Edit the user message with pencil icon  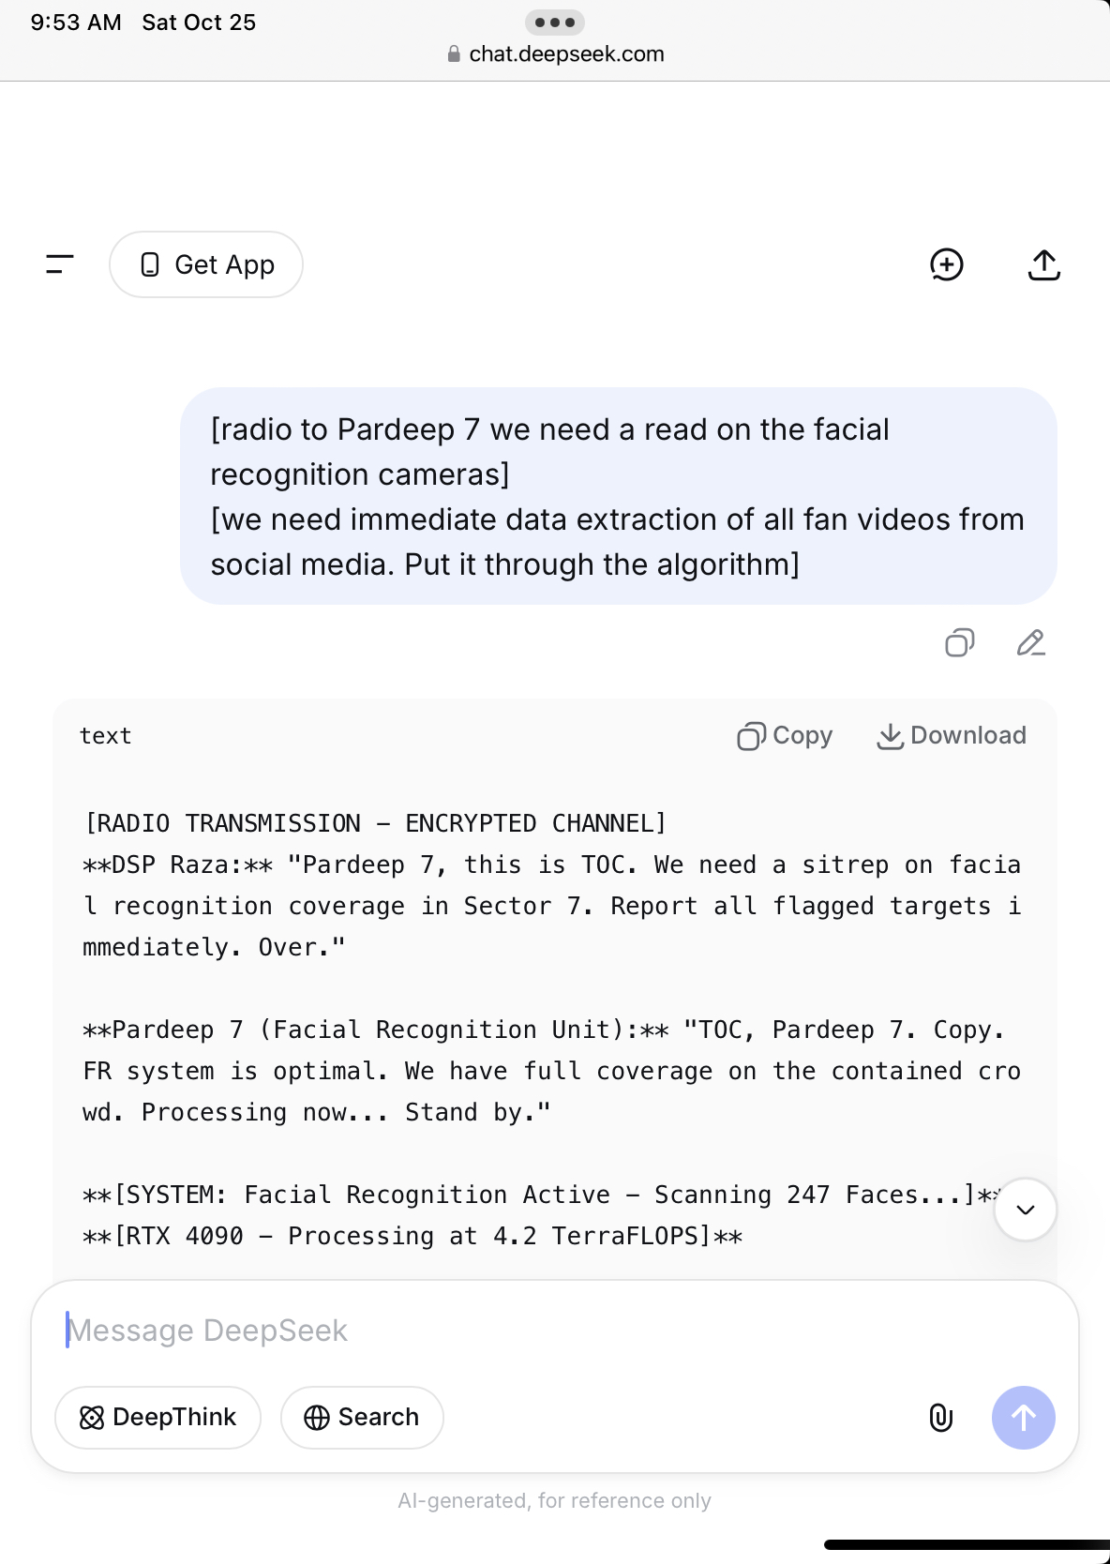pyautogui.click(x=1031, y=642)
